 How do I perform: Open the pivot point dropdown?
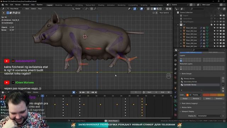click(87, 9)
